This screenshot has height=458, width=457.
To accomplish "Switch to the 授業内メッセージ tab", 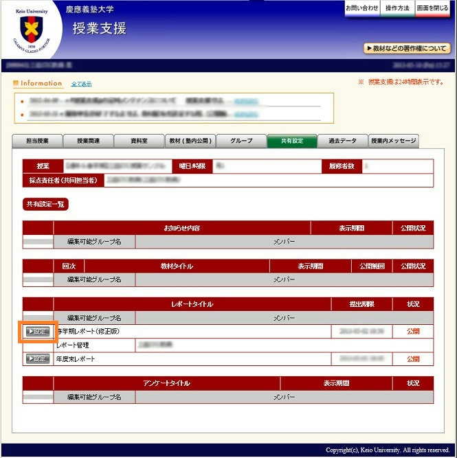I will point(393,141).
